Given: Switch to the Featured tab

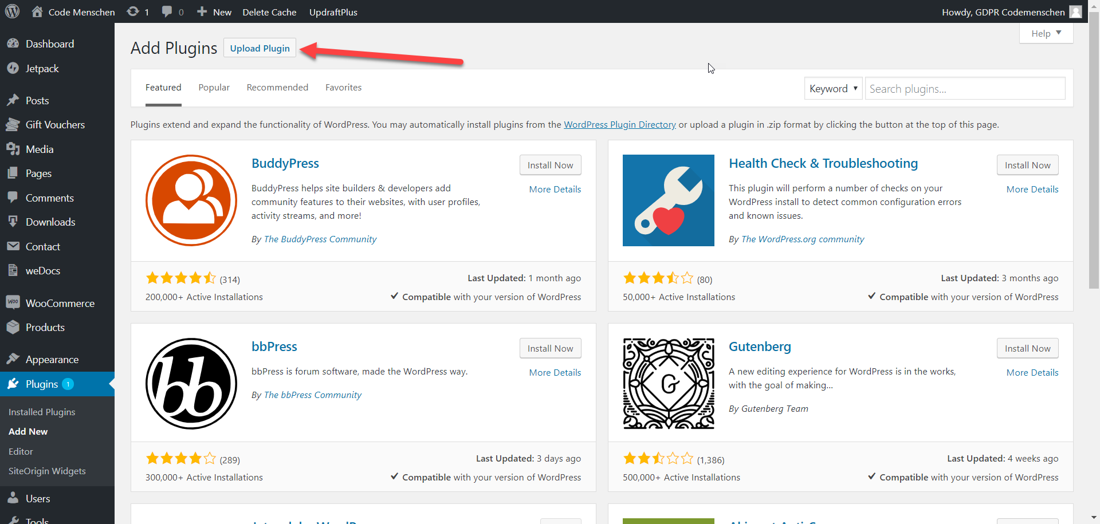Looking at the screenshot, I should [163, 88].
